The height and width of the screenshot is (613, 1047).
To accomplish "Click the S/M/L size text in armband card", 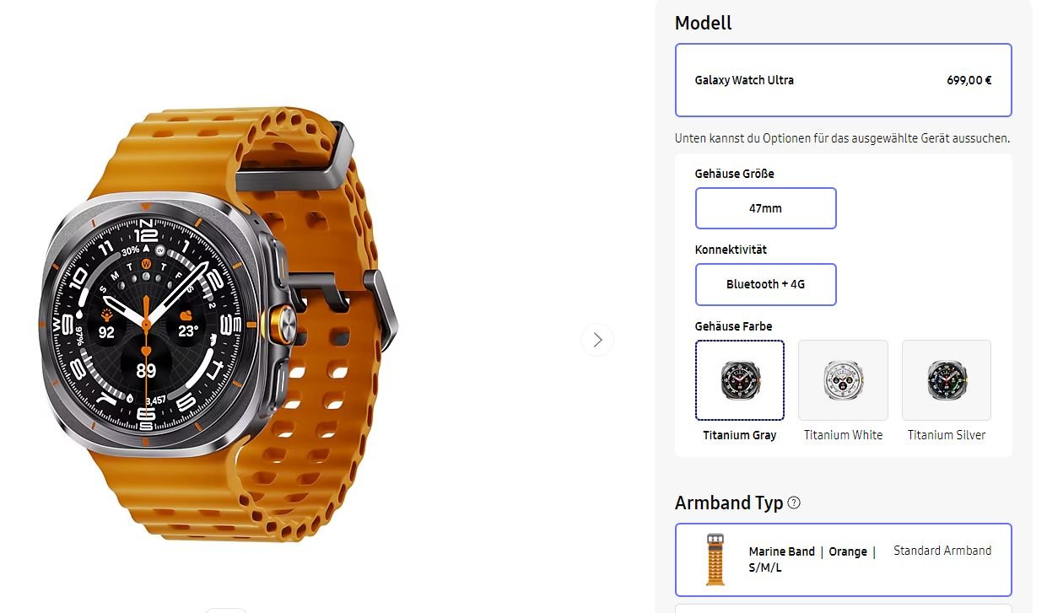I will click(765, 567).
